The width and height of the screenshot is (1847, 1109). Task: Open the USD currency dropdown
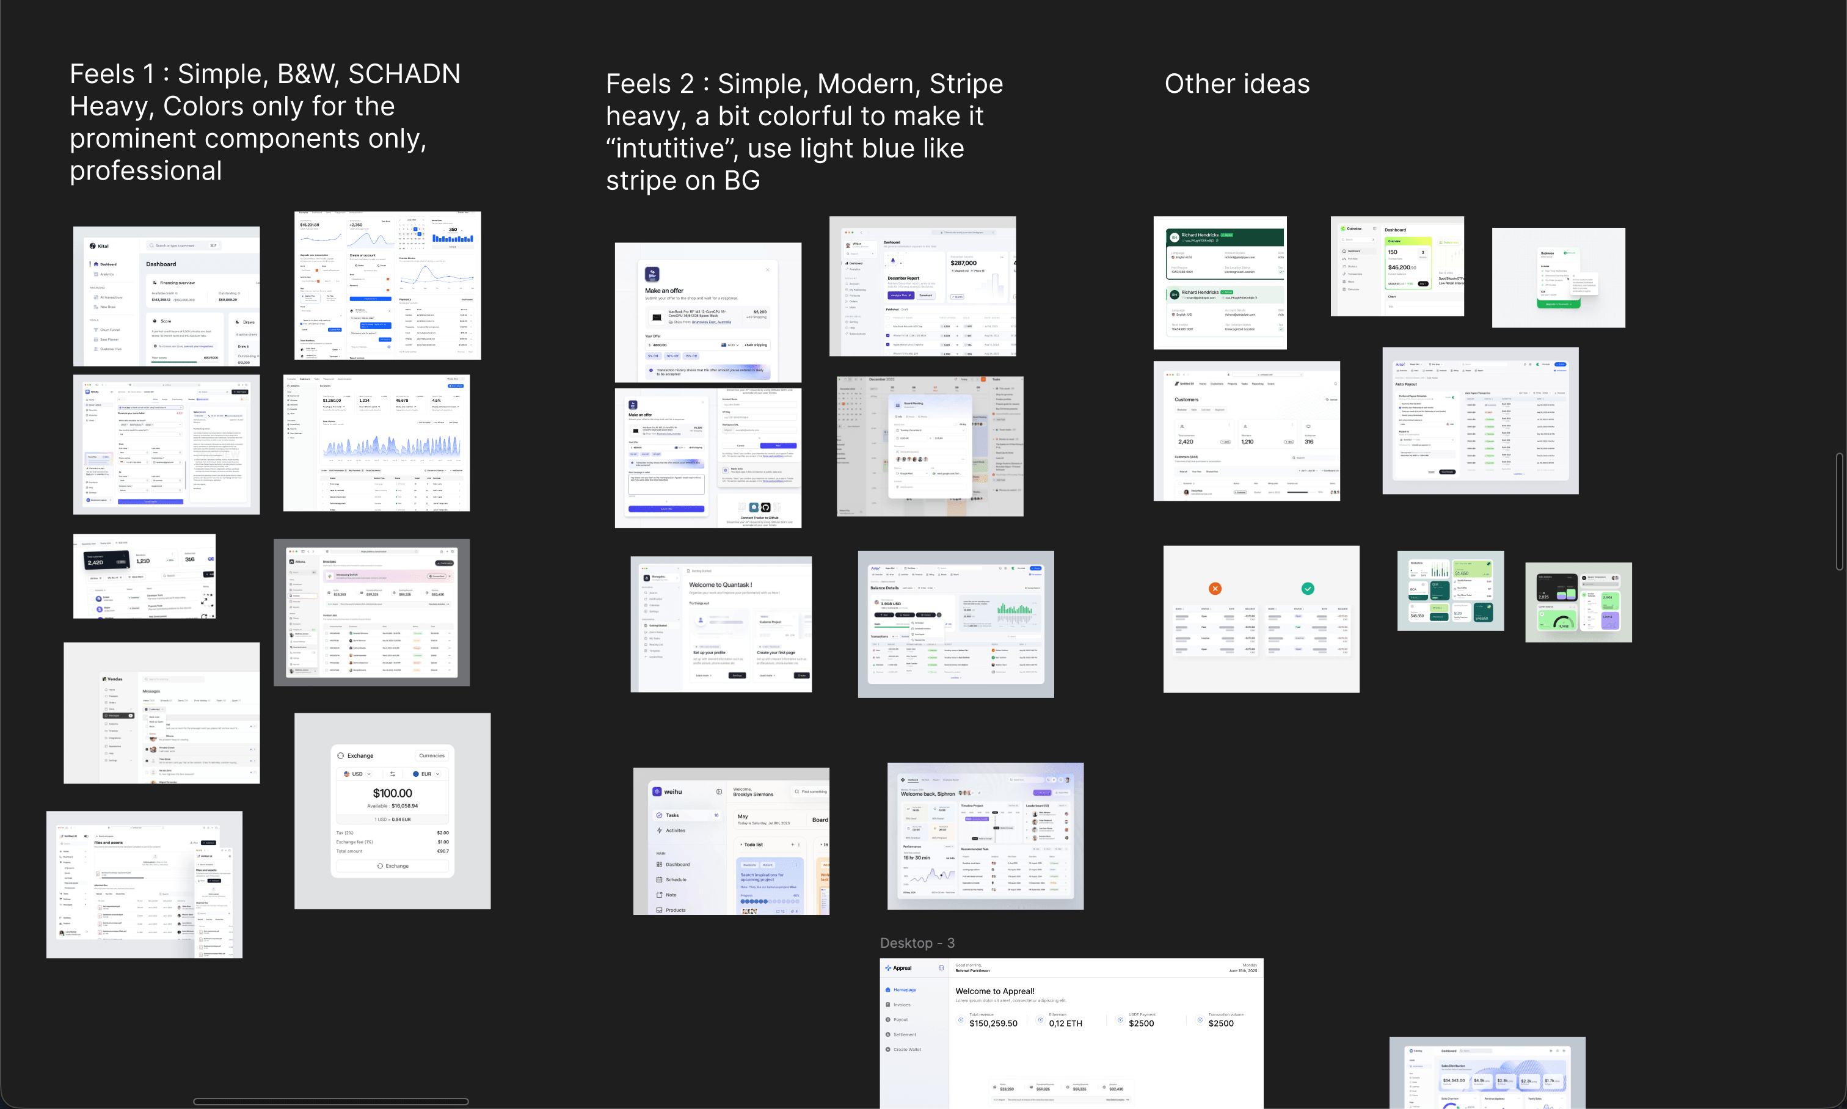point(357,774)
